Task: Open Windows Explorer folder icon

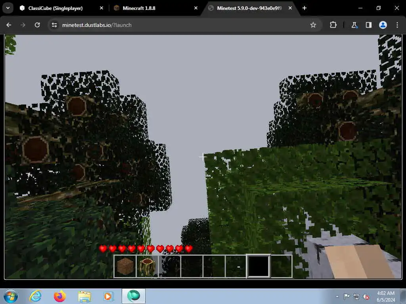Action: pyautogui.click(x=84, y=296)
